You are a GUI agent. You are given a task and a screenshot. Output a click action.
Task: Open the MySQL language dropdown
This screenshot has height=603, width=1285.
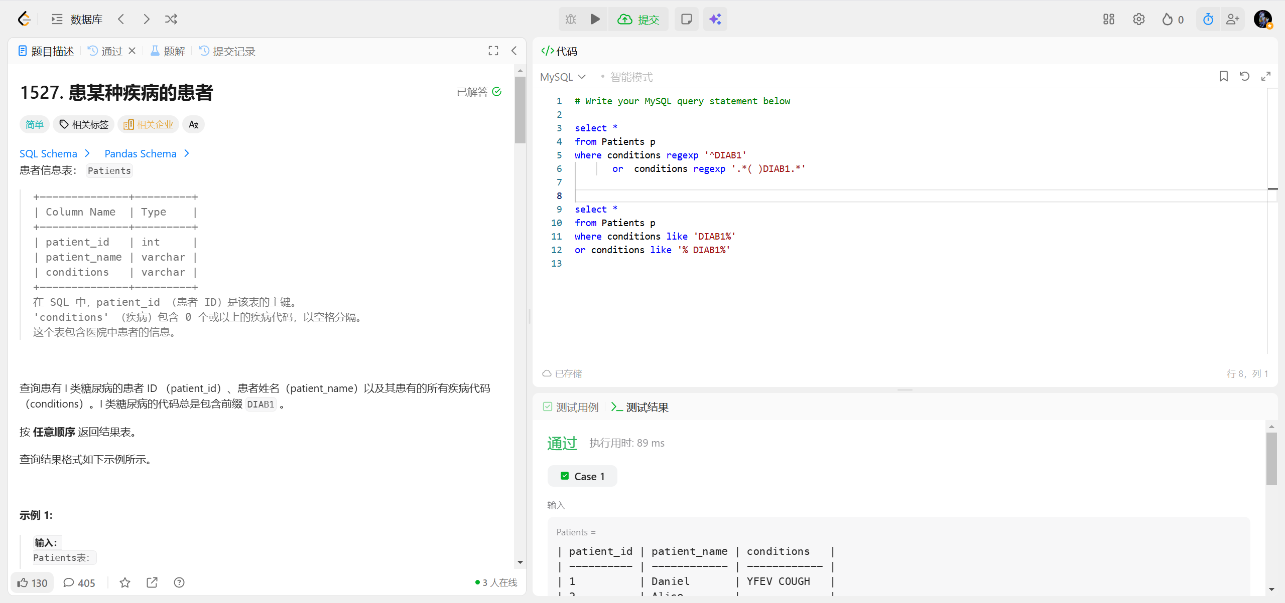click(563, 77)
